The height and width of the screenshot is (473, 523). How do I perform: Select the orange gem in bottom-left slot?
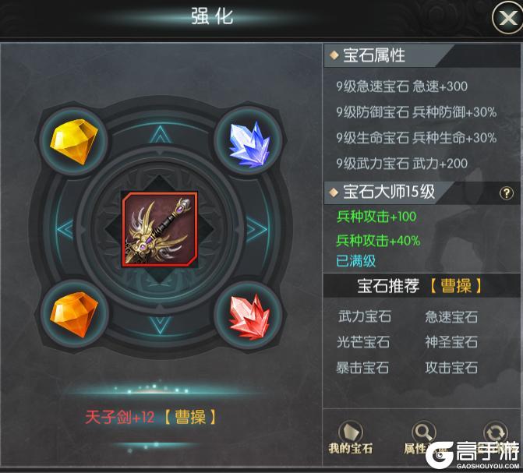click(x=74, y=314)
